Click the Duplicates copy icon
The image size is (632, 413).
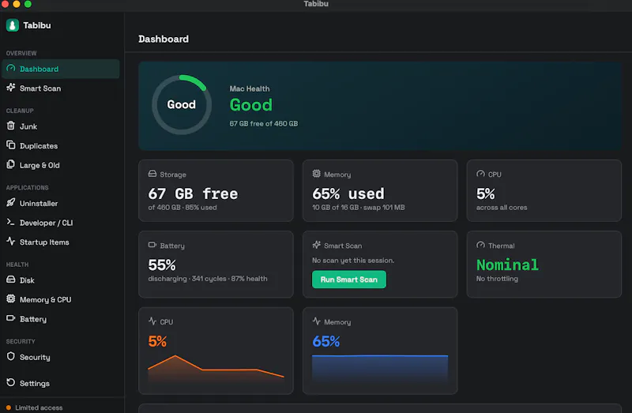(x=11, y=145)
